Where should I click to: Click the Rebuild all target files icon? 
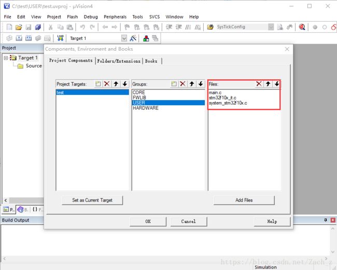click(x=29, y=38)
